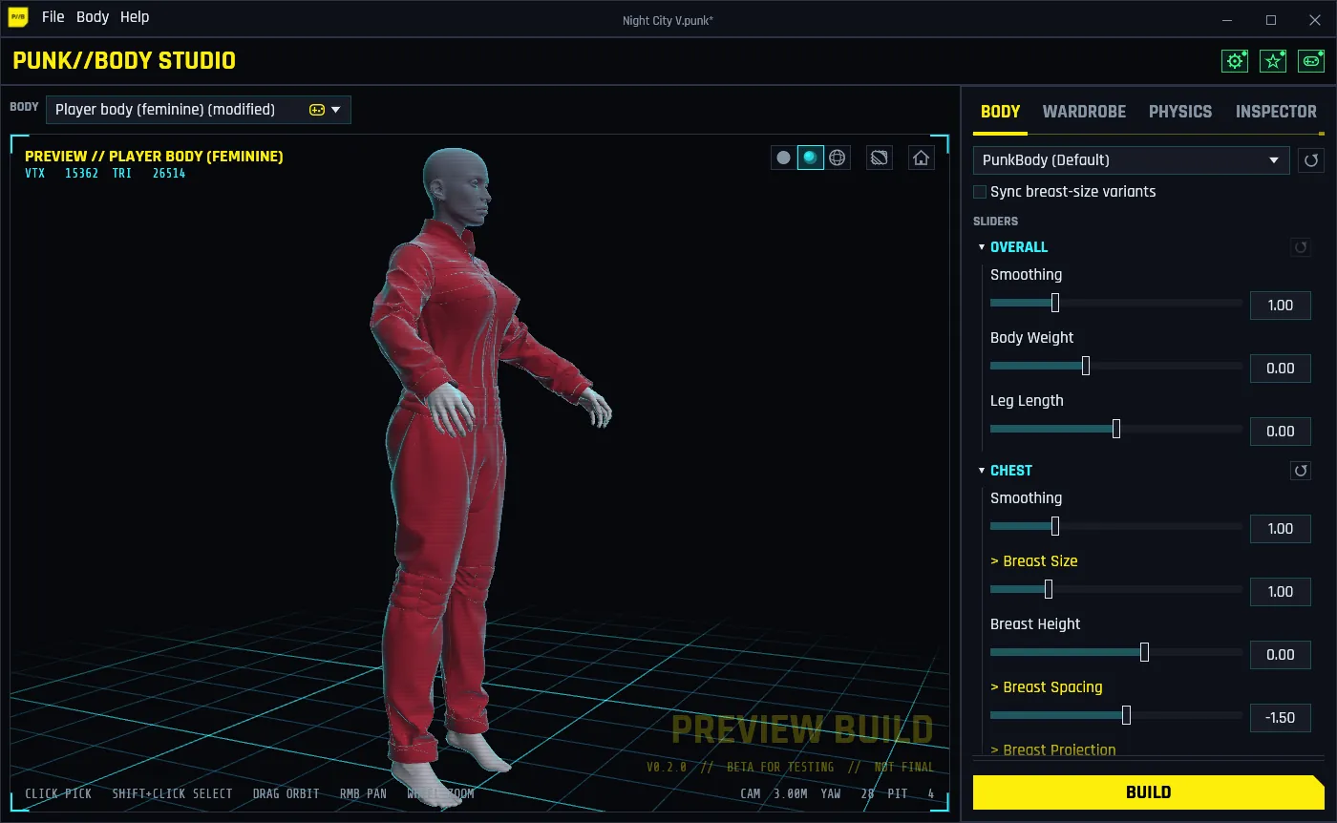Click the yellow BUILD button
This screenshot has height=823, width=1337.
[1149, 792]
